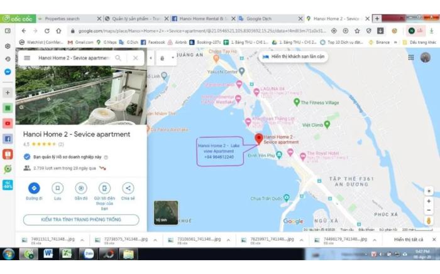Image resolution: width=440 pixels, height=274 pixels.
Task: Open Zalo from the taskbar
Action: point(89,254)
